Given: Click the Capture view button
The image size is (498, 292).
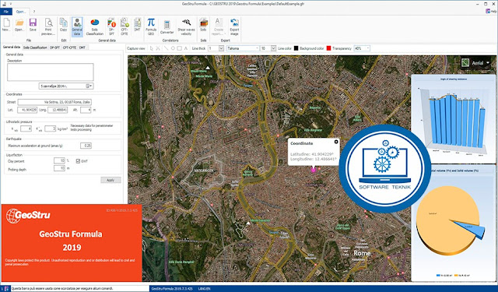Looking at the screenshot, I should pyautogui.click(x=136, y=48).
